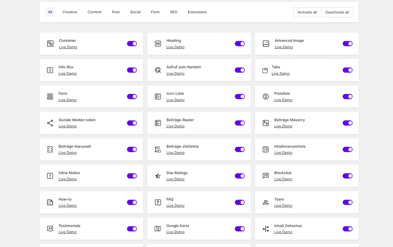Click the Preisliste dollar icon
Image resolution: width=393 pixels, height=247 pixels.
point(266,96)
